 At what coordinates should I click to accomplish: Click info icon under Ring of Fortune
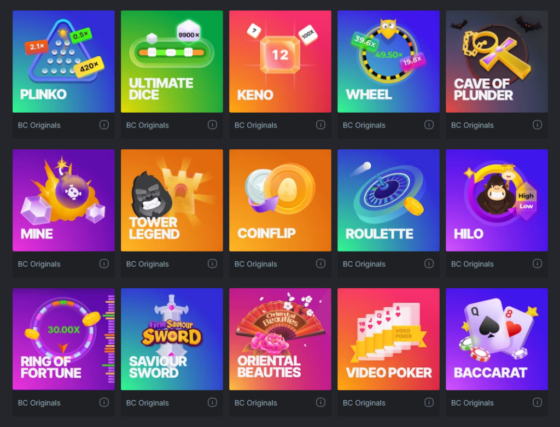point(104,402)
